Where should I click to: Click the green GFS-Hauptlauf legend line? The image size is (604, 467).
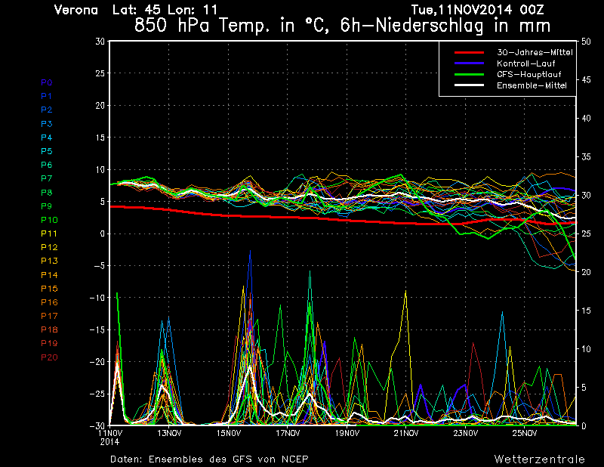[469, 74]
